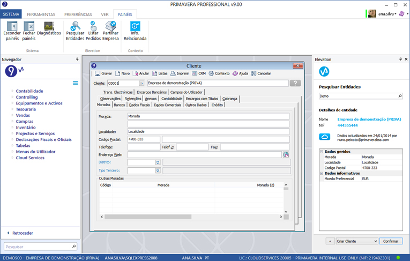This screenshot has height=261, width=410.
Task: Click the cloud sync icon in Elevation
Action: 324,137
